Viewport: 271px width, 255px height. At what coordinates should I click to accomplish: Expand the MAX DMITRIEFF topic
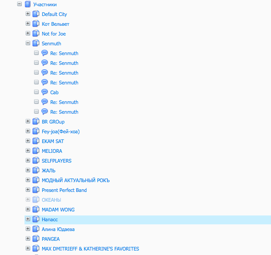pos(28,248)
